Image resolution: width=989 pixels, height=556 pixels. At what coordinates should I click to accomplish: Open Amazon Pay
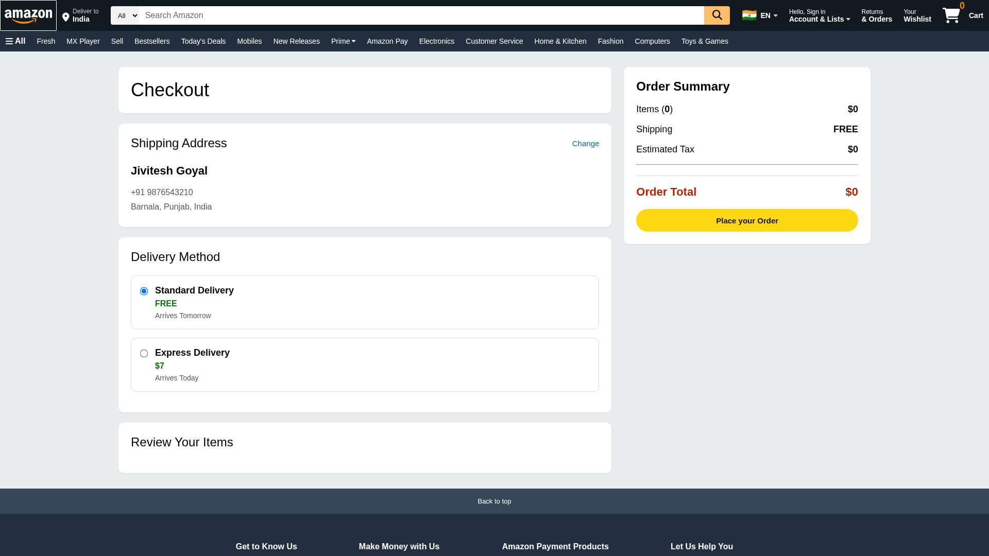(387, 41)
